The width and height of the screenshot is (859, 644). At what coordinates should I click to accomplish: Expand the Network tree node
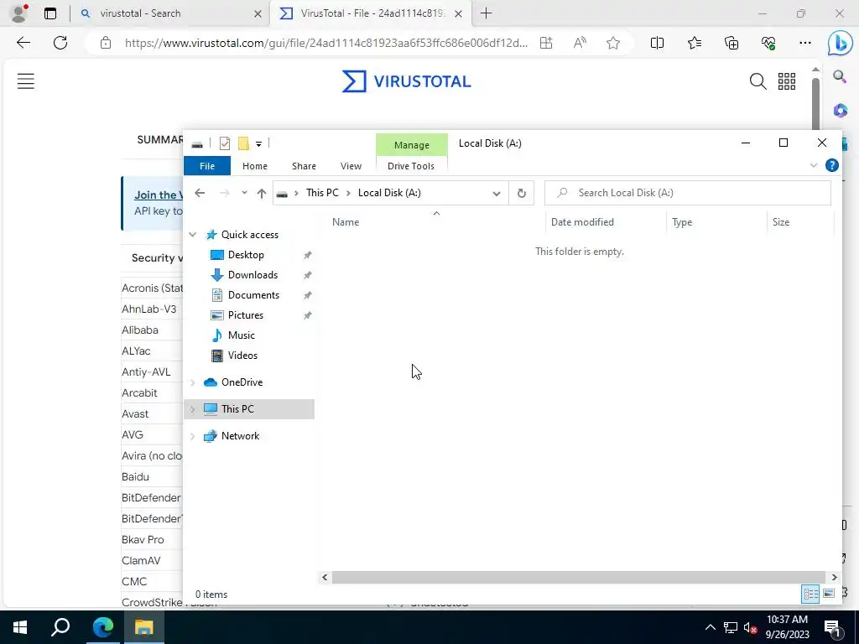[192, 436]
